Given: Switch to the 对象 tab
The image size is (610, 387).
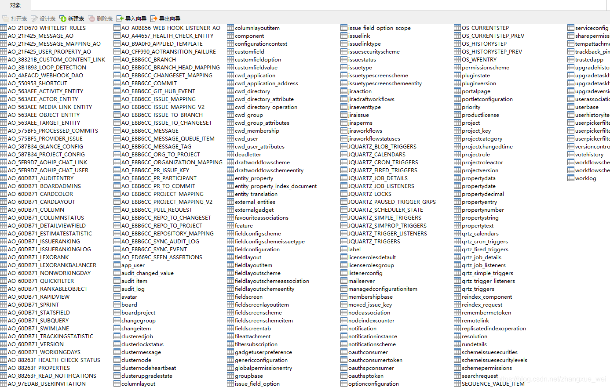Looking at the screenshot, I should click(x=15, y=5).
